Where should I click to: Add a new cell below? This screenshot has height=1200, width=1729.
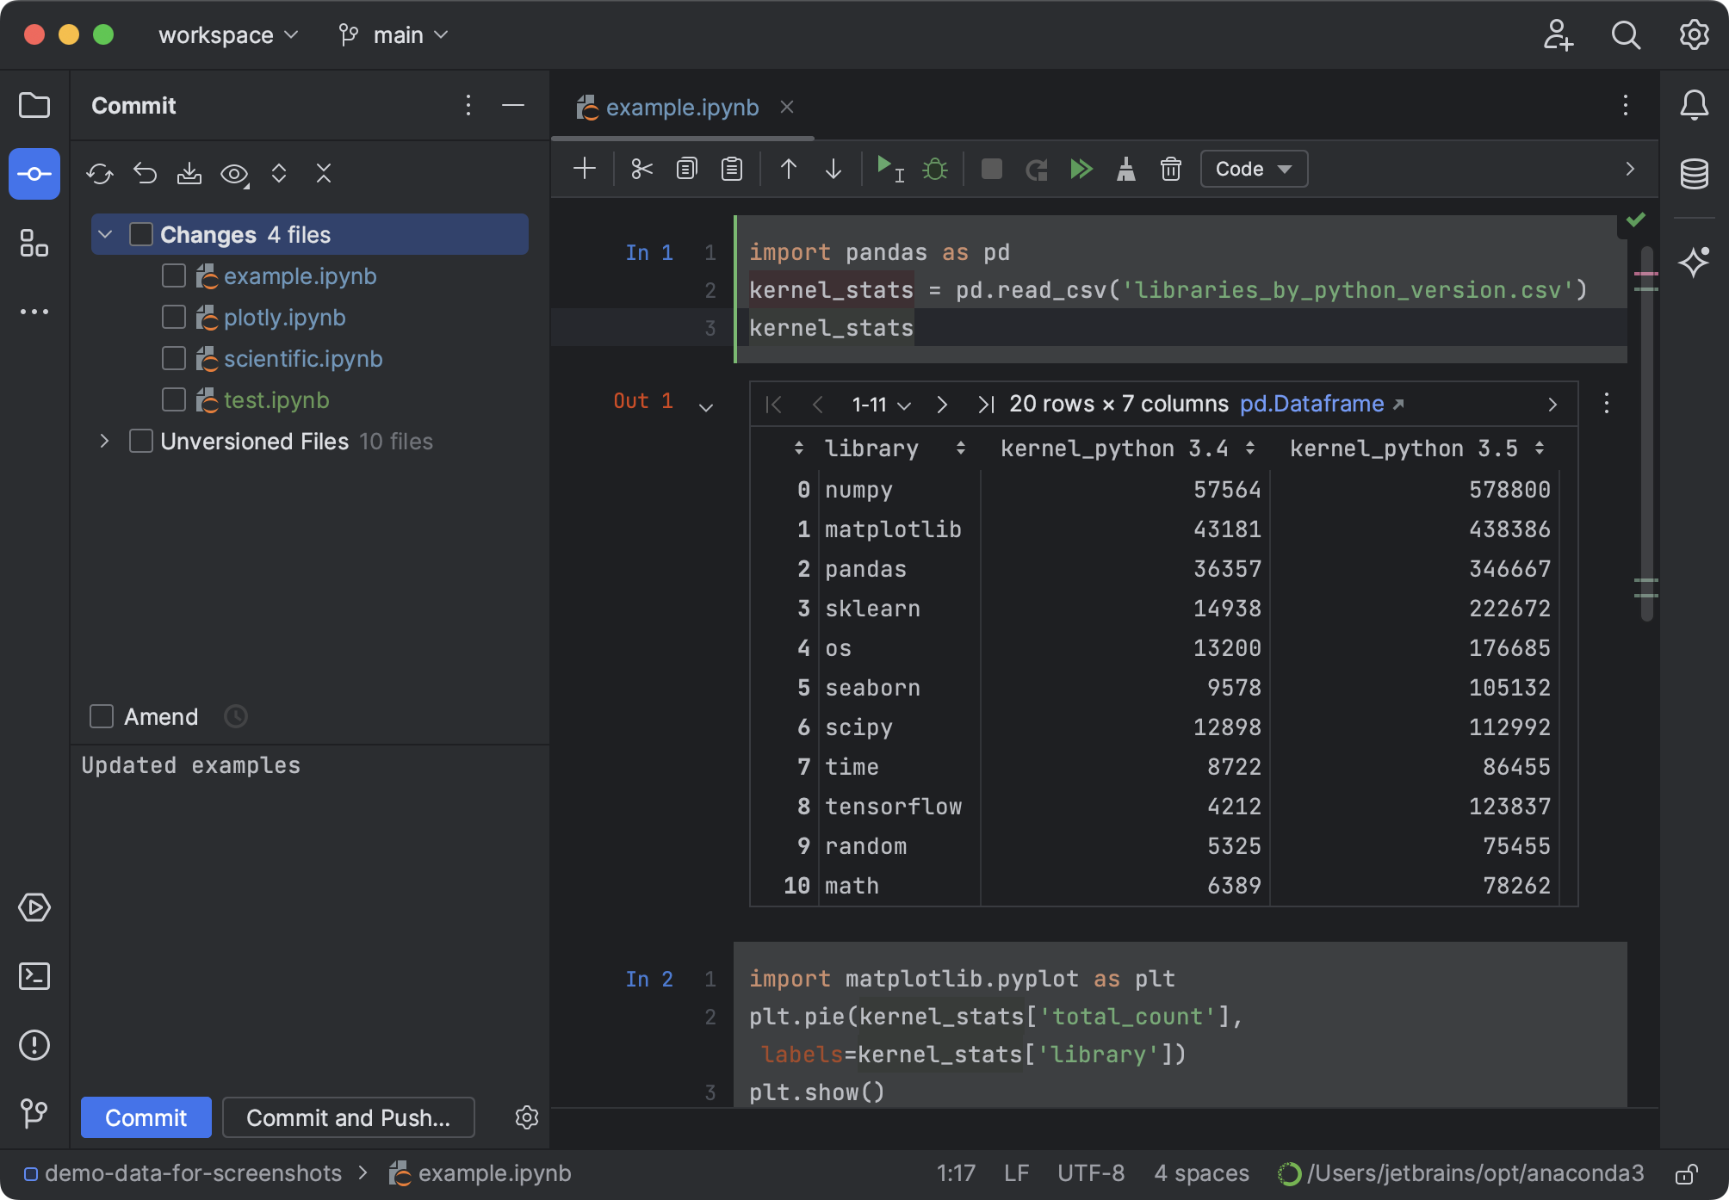click(585, 169)
